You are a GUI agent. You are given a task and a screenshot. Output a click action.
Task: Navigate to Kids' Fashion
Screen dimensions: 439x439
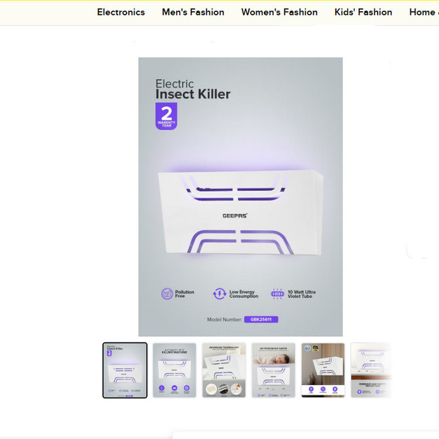tap(363, 12)
